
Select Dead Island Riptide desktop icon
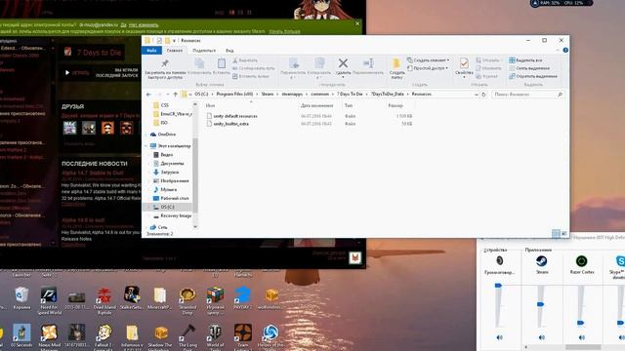pyautogui.click(x=104, y=300)
